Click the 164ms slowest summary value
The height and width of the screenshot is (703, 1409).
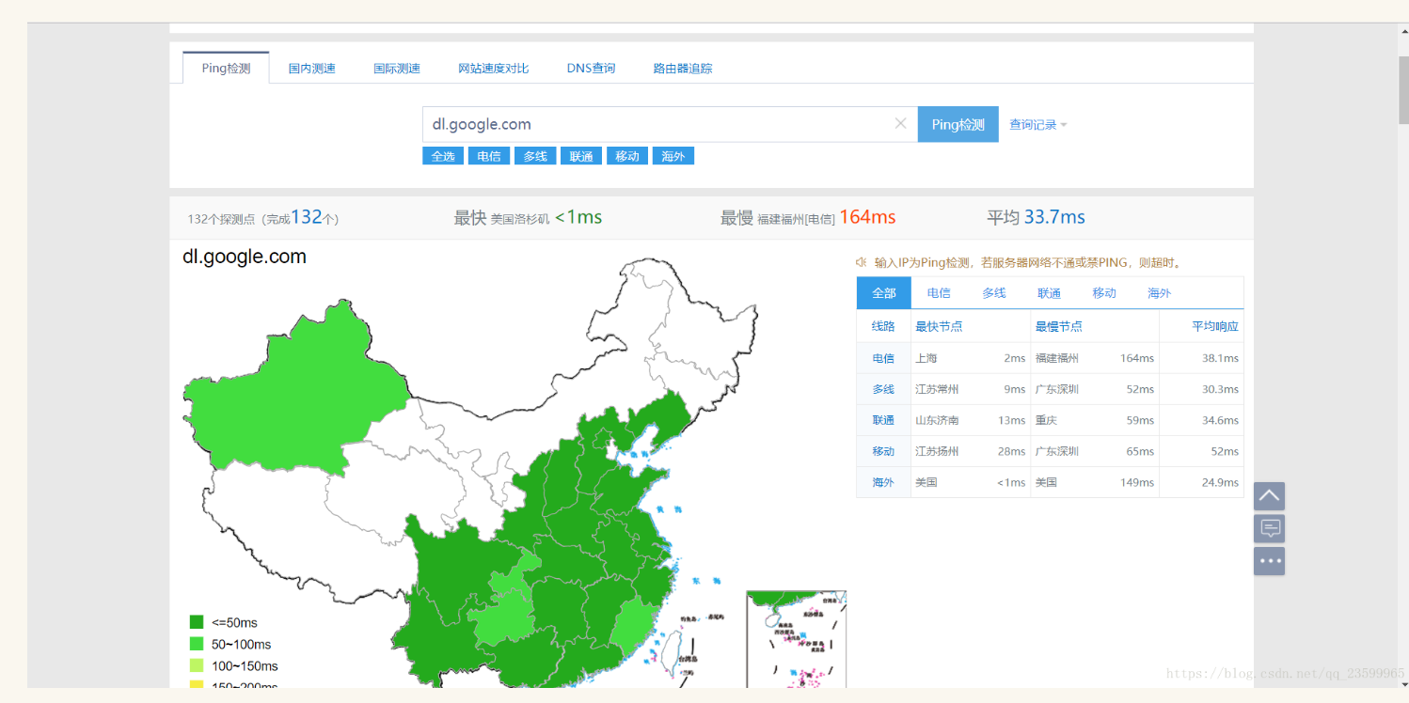(867, 217)
